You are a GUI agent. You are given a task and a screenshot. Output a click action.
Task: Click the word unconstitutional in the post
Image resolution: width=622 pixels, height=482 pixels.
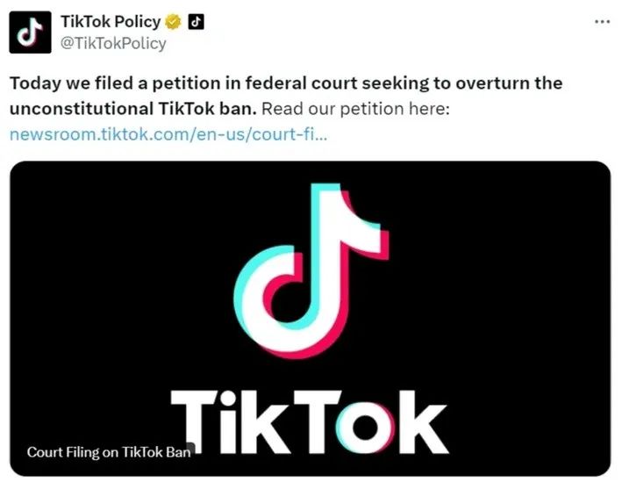tap(82, 109)
